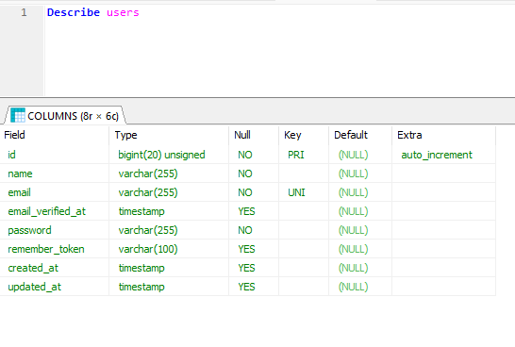Click the YES null value in updated_at row
The width and height of the screenshot is (515, 347).
click(x=254, y=287)
